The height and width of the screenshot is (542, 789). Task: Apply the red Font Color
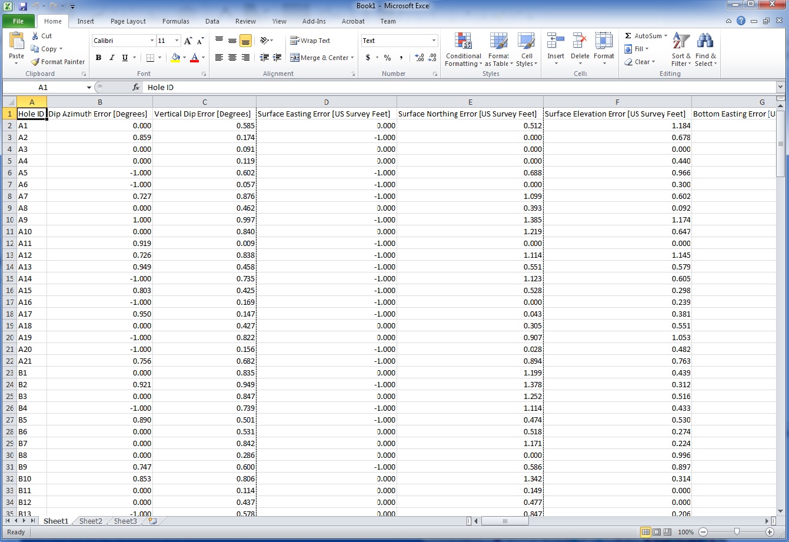click(x=195, y=58)
